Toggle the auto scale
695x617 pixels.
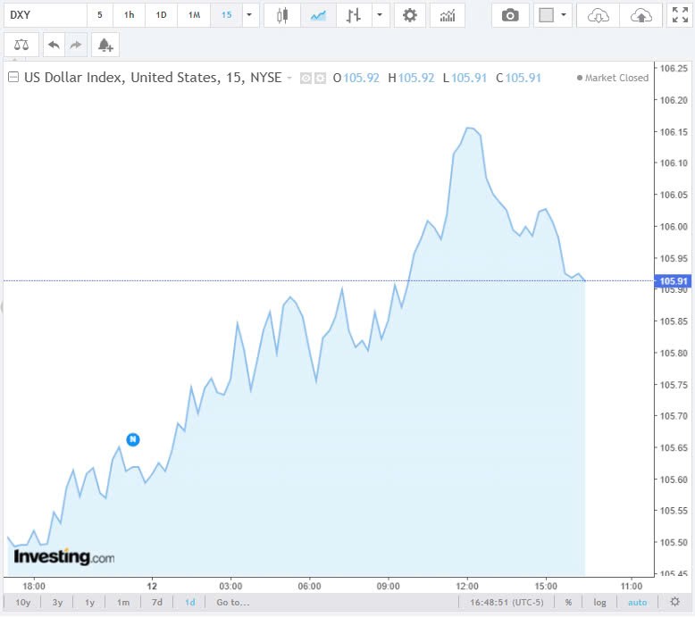coord(637,603)
